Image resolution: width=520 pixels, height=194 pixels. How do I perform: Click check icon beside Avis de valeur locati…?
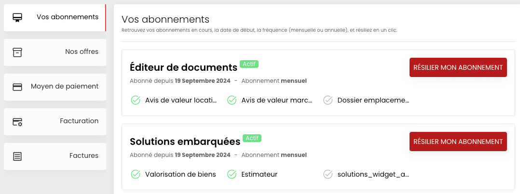click(x=135, y=100)
